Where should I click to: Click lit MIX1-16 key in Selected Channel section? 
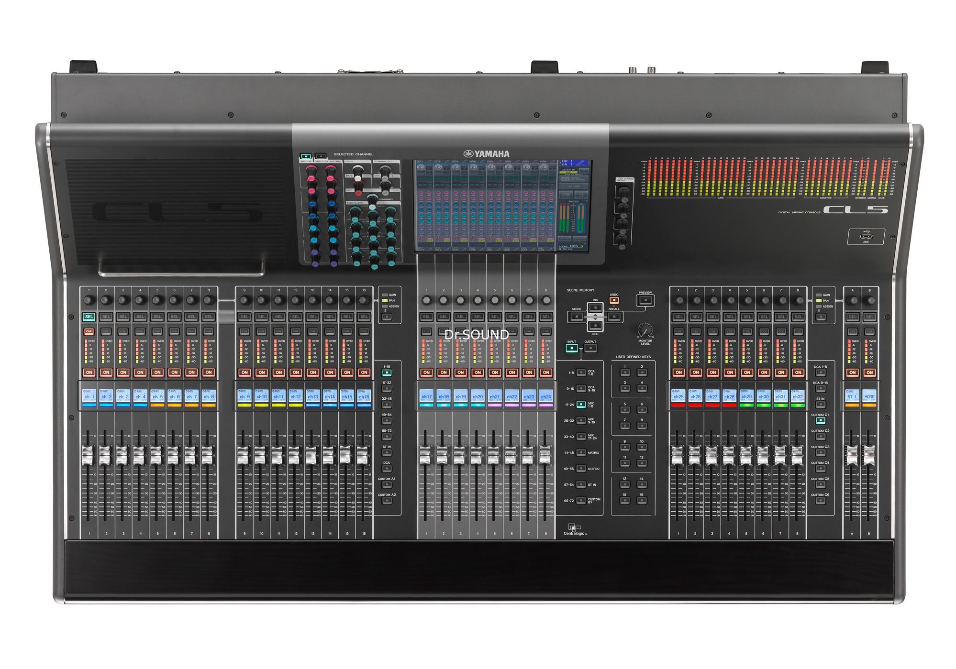click(x=306, y=156)
